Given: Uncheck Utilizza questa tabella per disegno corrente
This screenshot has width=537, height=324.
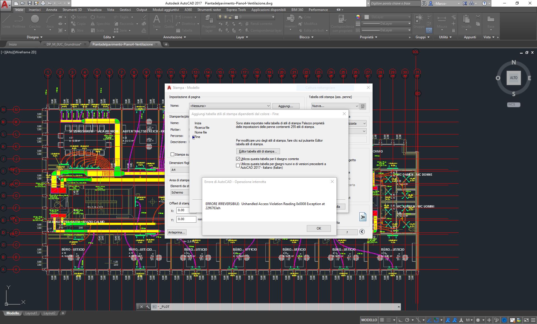Looking at the screenshot, I should (x=238, y=159).
